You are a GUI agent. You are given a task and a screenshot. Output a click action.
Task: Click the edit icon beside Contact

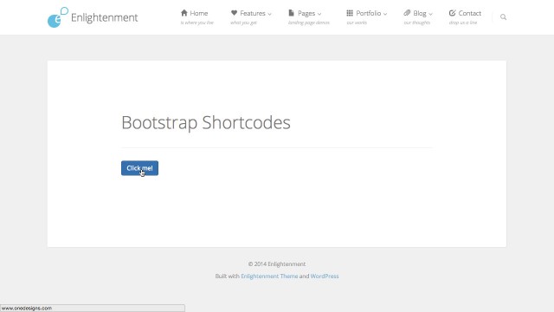tap(452, 13)
